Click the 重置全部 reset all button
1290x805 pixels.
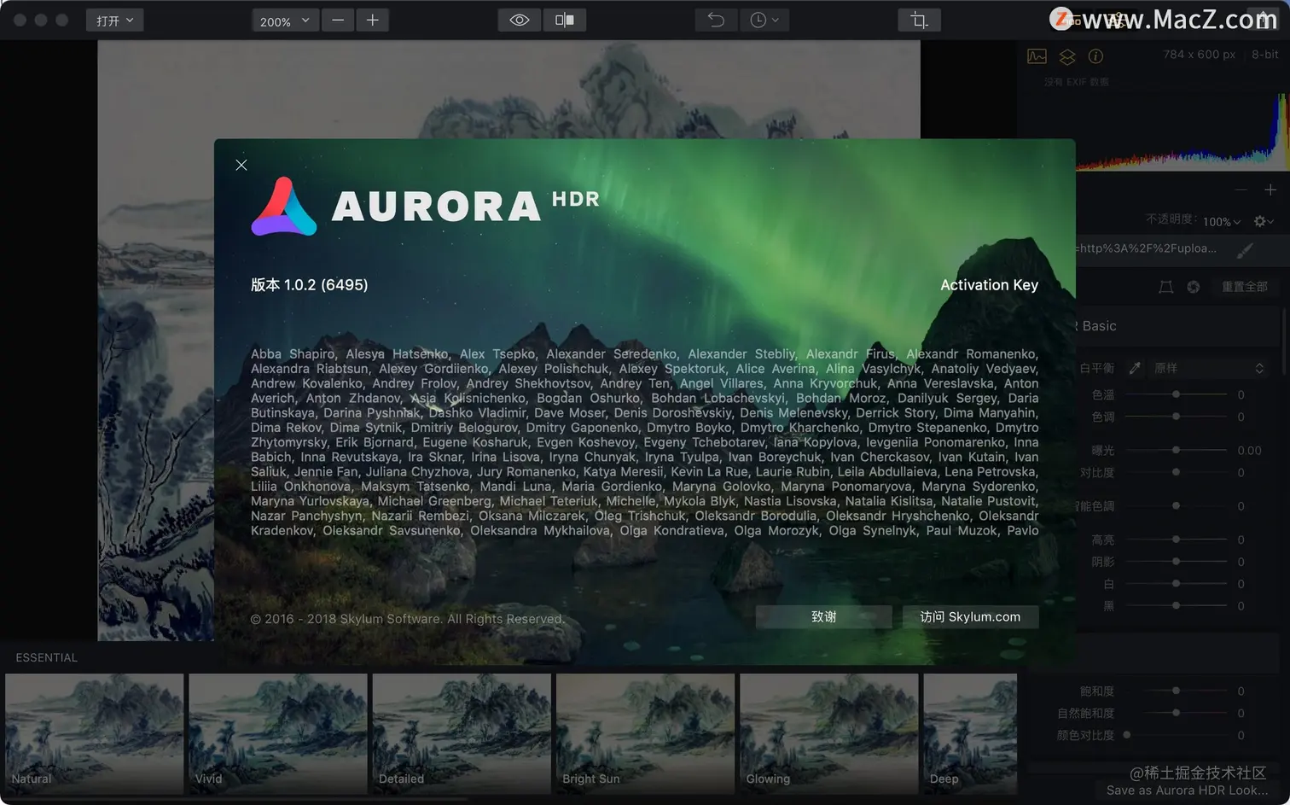(x=1245, y=287)
